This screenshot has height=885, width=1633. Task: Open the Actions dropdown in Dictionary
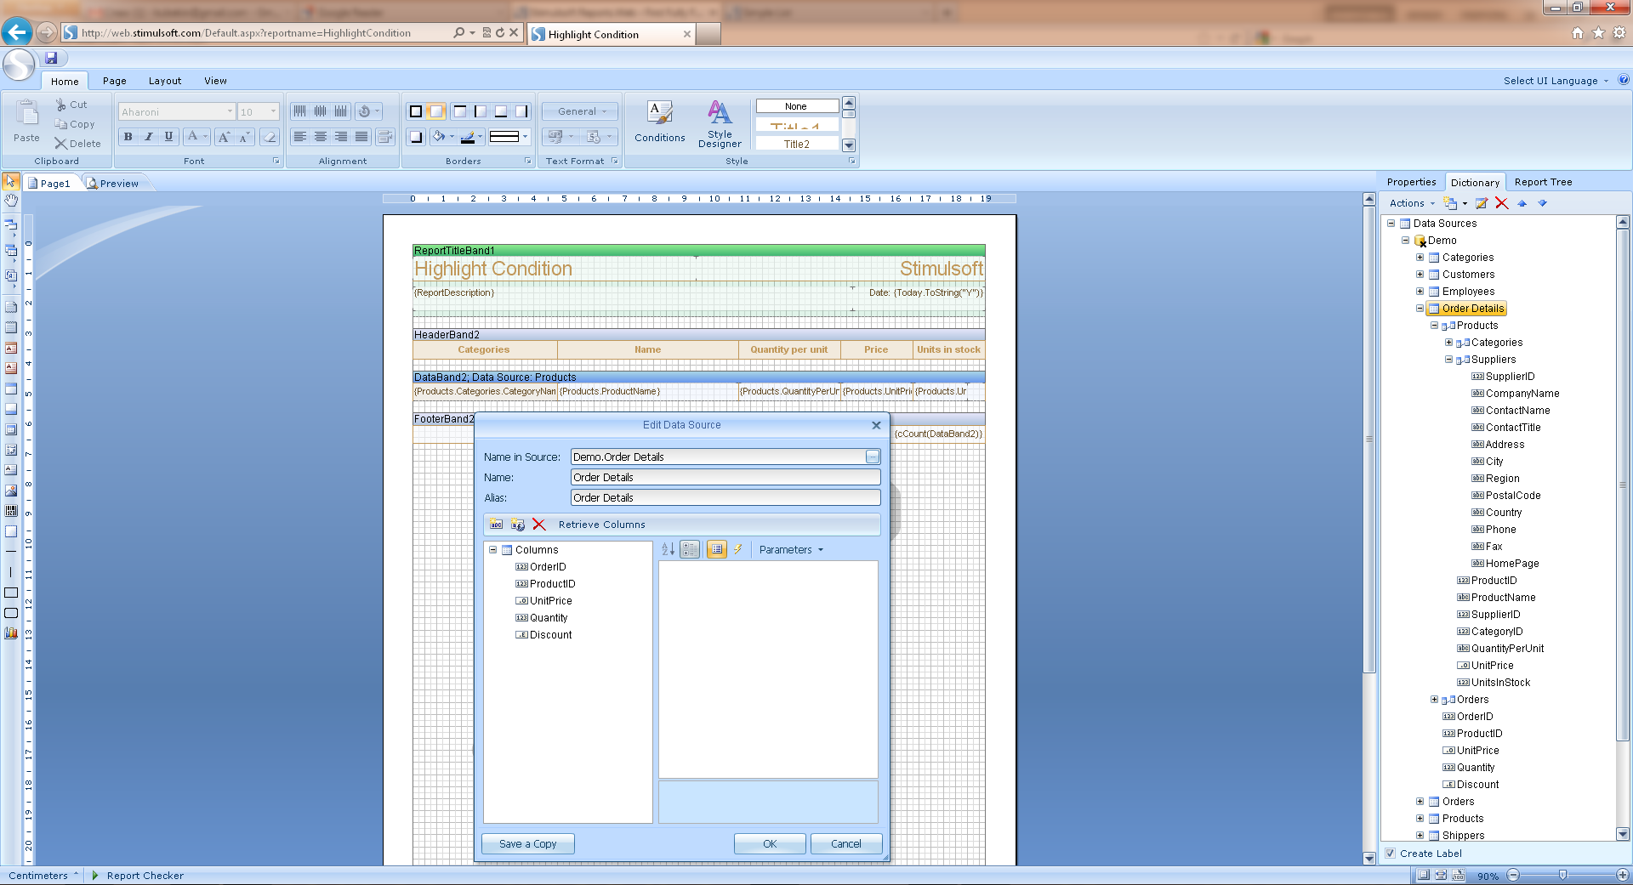1412,203
